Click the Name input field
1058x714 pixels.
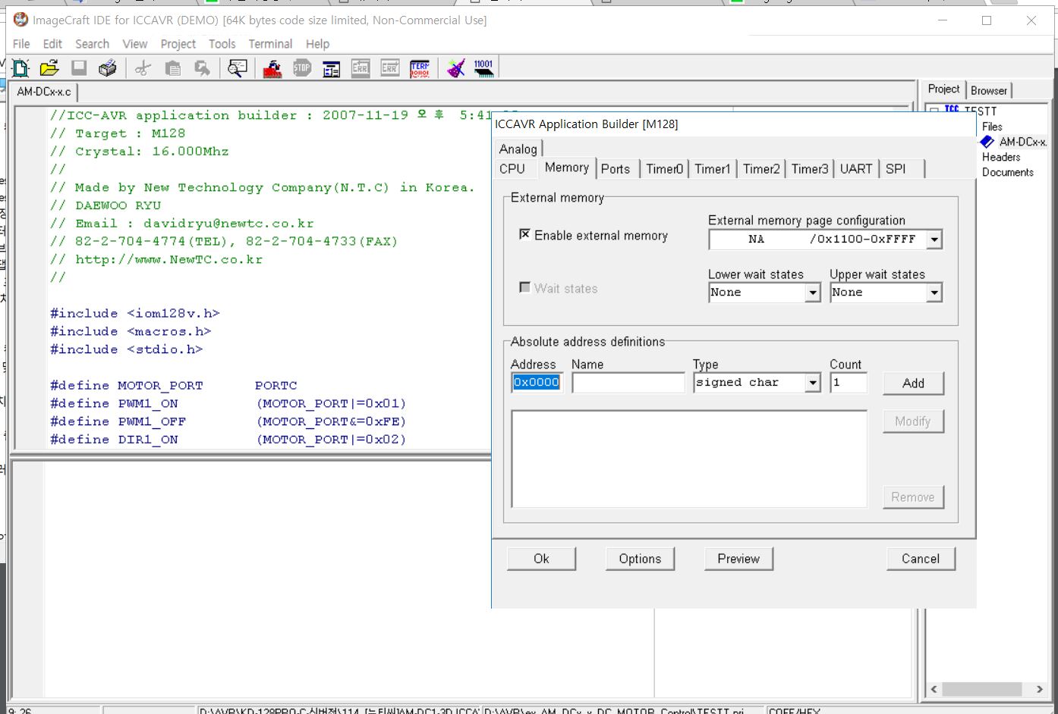click(x=628, y=383)
